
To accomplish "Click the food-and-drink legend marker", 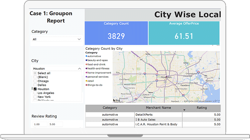I will point(86,64).
